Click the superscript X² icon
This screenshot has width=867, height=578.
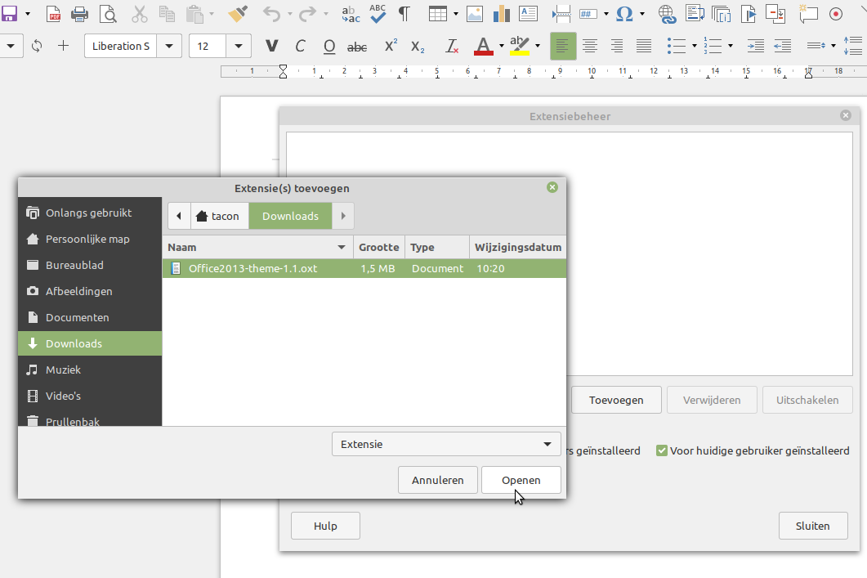point(390,46)
